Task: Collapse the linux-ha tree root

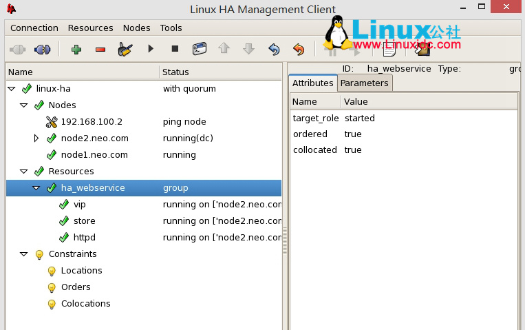Action: (x=12, y=89)
